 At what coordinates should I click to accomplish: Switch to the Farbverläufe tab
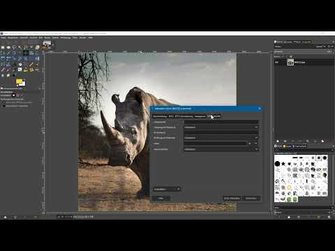coord(299,146)
